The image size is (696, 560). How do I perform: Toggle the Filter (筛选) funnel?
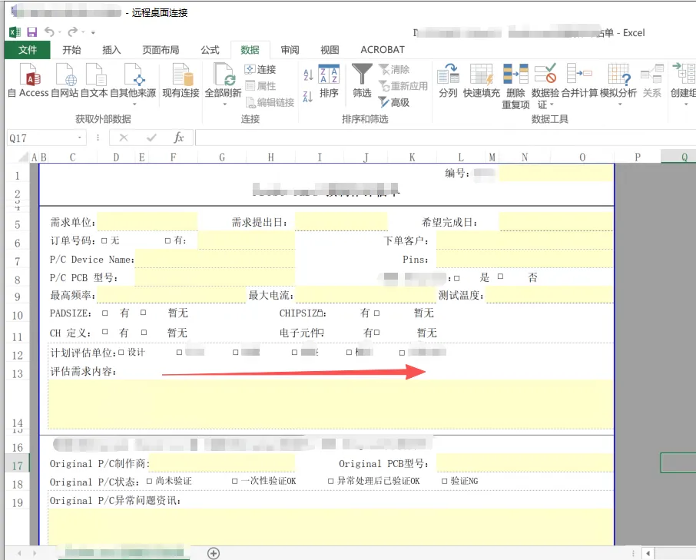362,81
